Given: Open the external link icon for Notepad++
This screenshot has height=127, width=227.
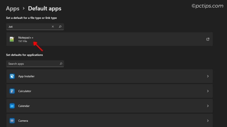Looking at the screenshot, I should click(208, 39).
